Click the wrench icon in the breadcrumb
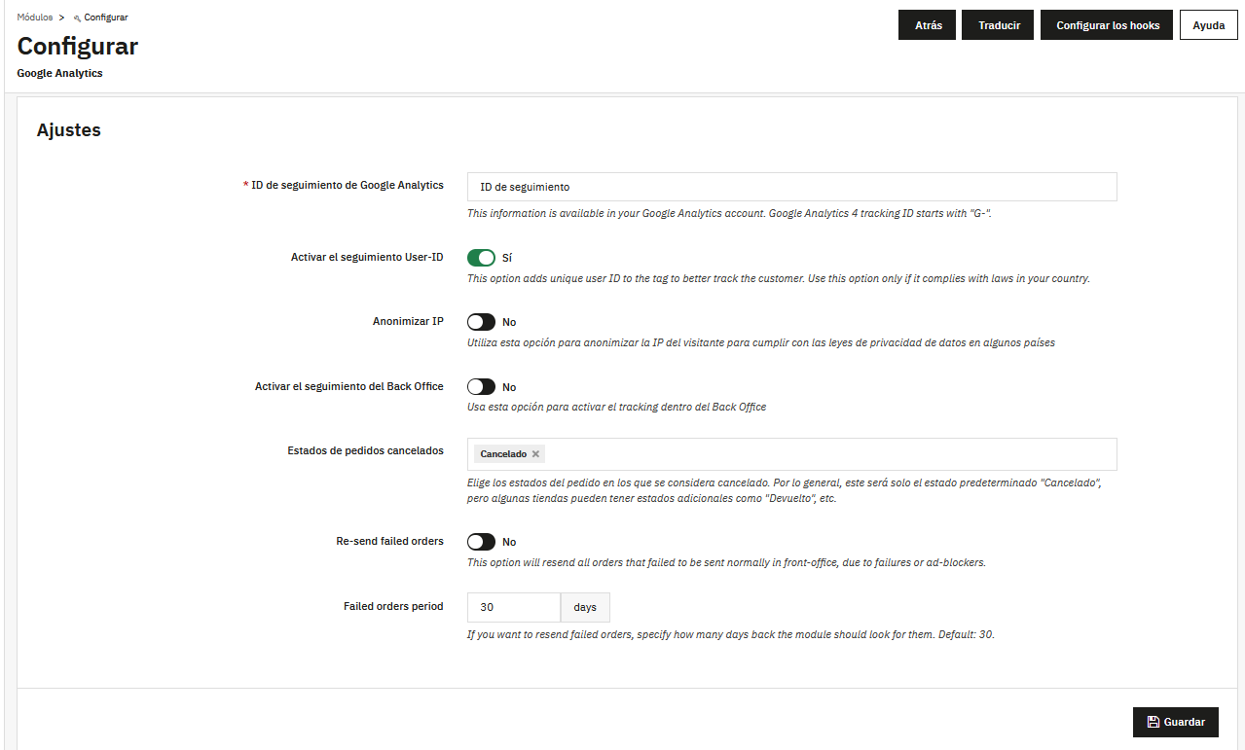 pyautogui.click(x=76, y=17)
